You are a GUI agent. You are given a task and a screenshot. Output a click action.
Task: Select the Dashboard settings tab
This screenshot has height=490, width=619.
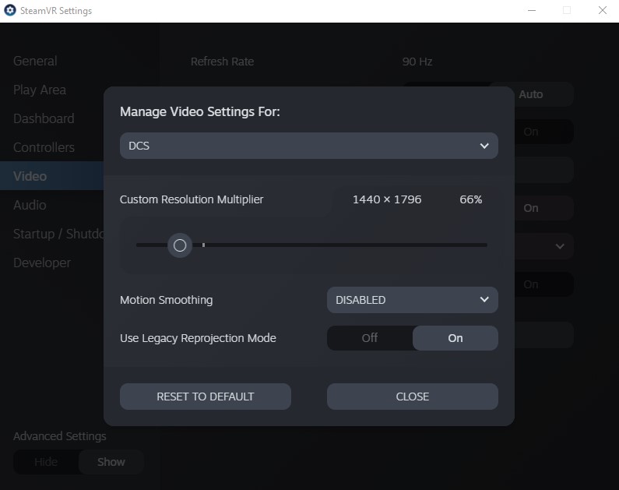[x=44, y=119]
